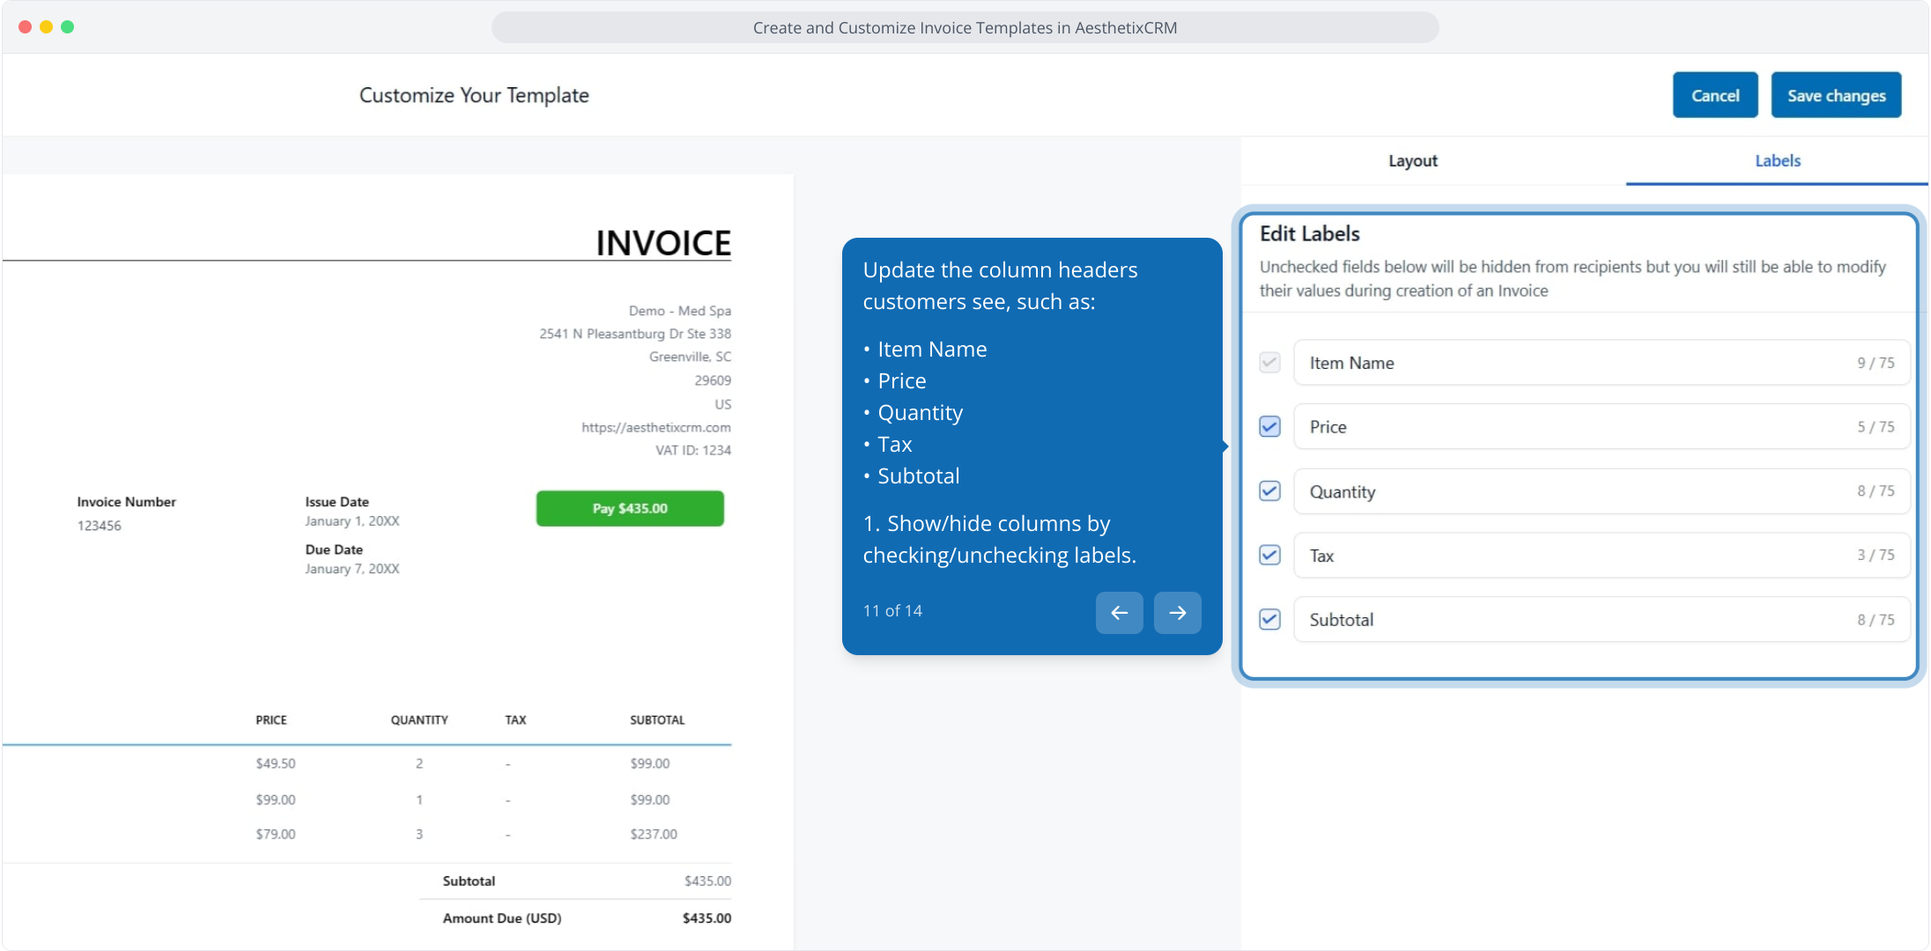Screen dimensions: 1931x951
Task: Switch to the Layout tab
Action: 1412,161
